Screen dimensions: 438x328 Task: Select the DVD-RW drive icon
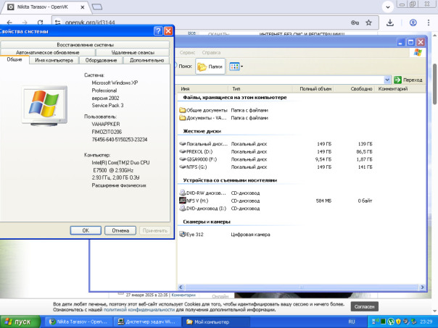183,193
